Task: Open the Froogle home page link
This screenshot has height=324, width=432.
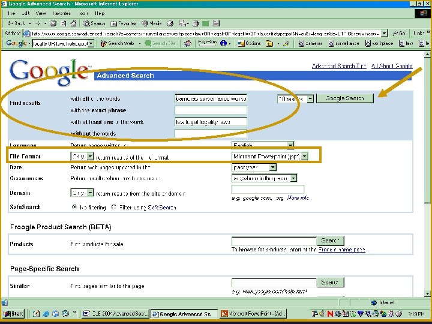Action: coord(341,250)
